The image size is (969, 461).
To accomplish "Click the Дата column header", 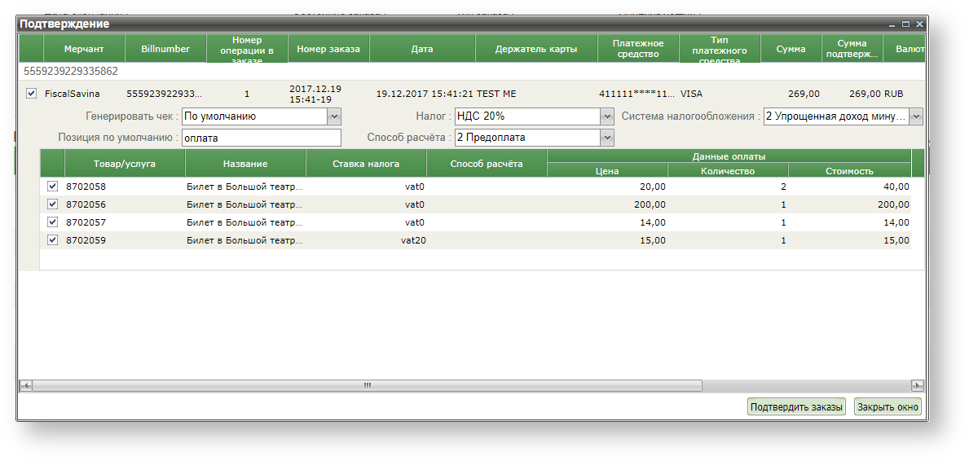I will tap(421, 49).
